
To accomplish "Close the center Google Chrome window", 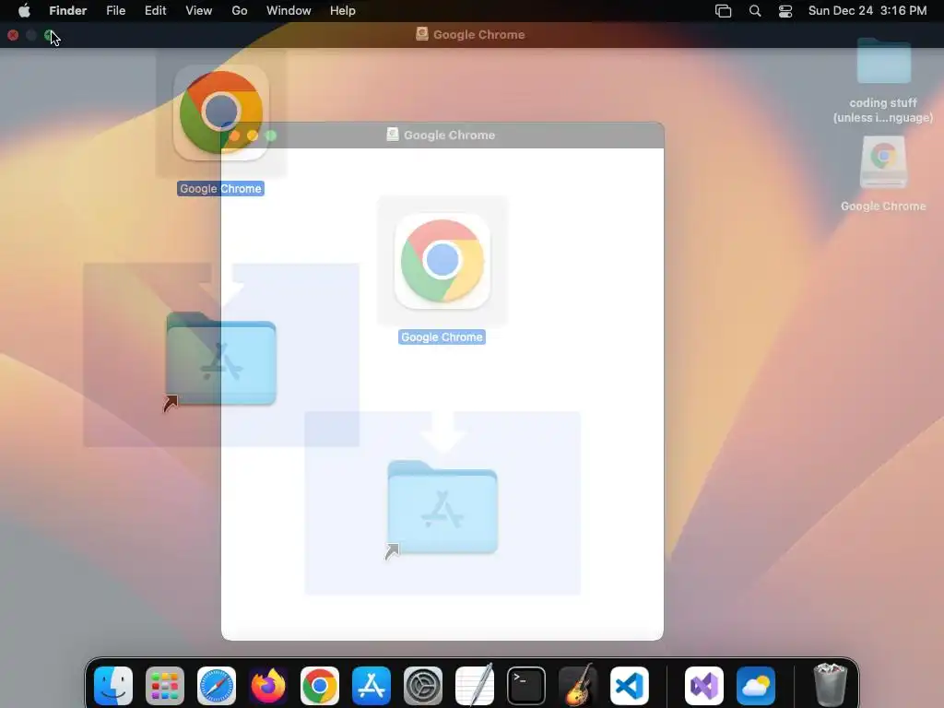I will point(235,136).
